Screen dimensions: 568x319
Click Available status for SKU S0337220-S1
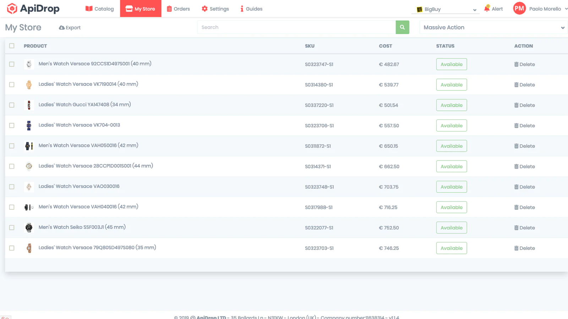(x=452, y=105)
